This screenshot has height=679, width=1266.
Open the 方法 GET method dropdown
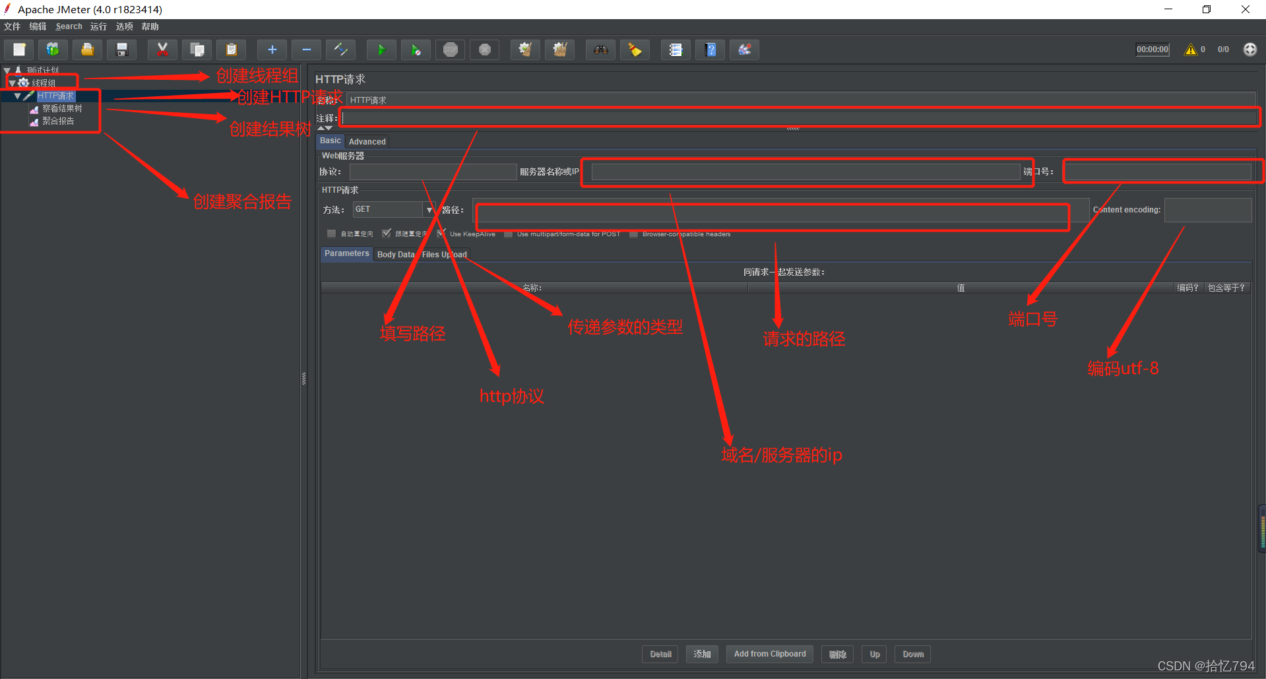[394, 209]
